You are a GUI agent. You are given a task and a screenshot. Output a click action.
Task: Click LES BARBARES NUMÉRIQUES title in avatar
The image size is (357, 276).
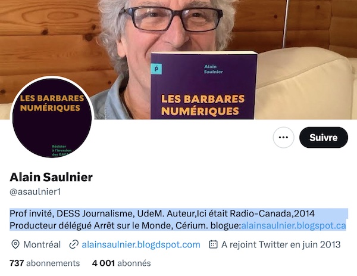[x=52, y=103]
